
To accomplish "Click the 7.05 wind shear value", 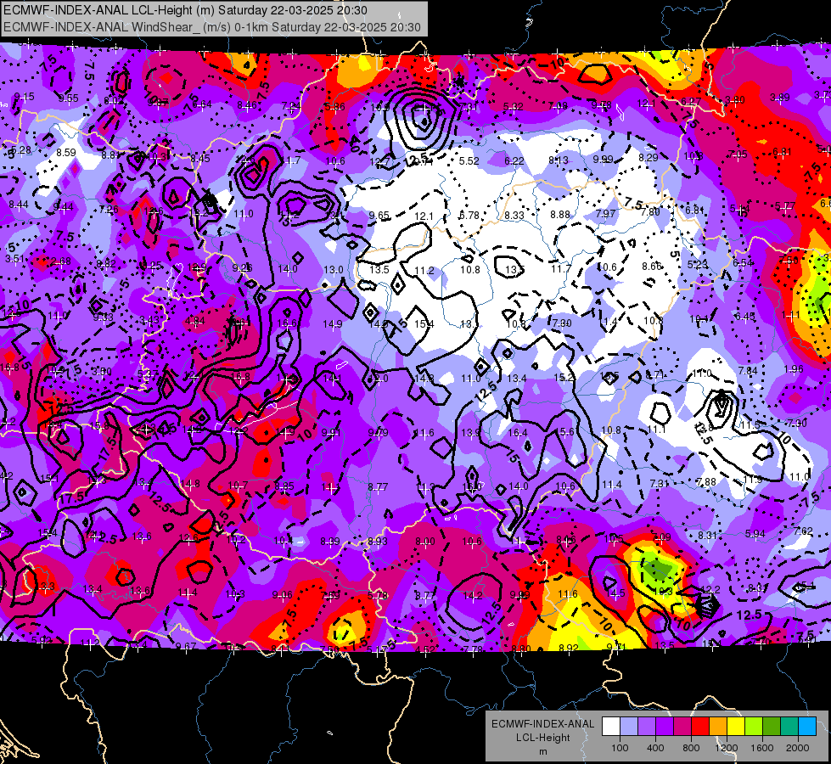I will [738, 154].
